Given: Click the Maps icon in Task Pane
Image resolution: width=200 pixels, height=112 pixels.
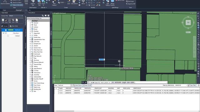Looking at the screenshot, I should tap(17, 21).
